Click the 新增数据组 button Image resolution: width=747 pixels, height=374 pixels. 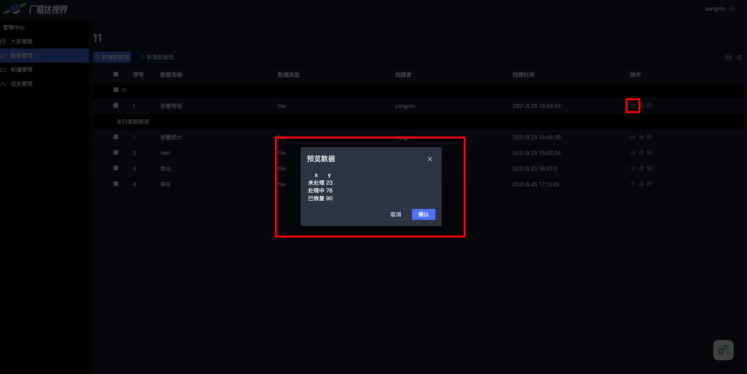[157, 57]
